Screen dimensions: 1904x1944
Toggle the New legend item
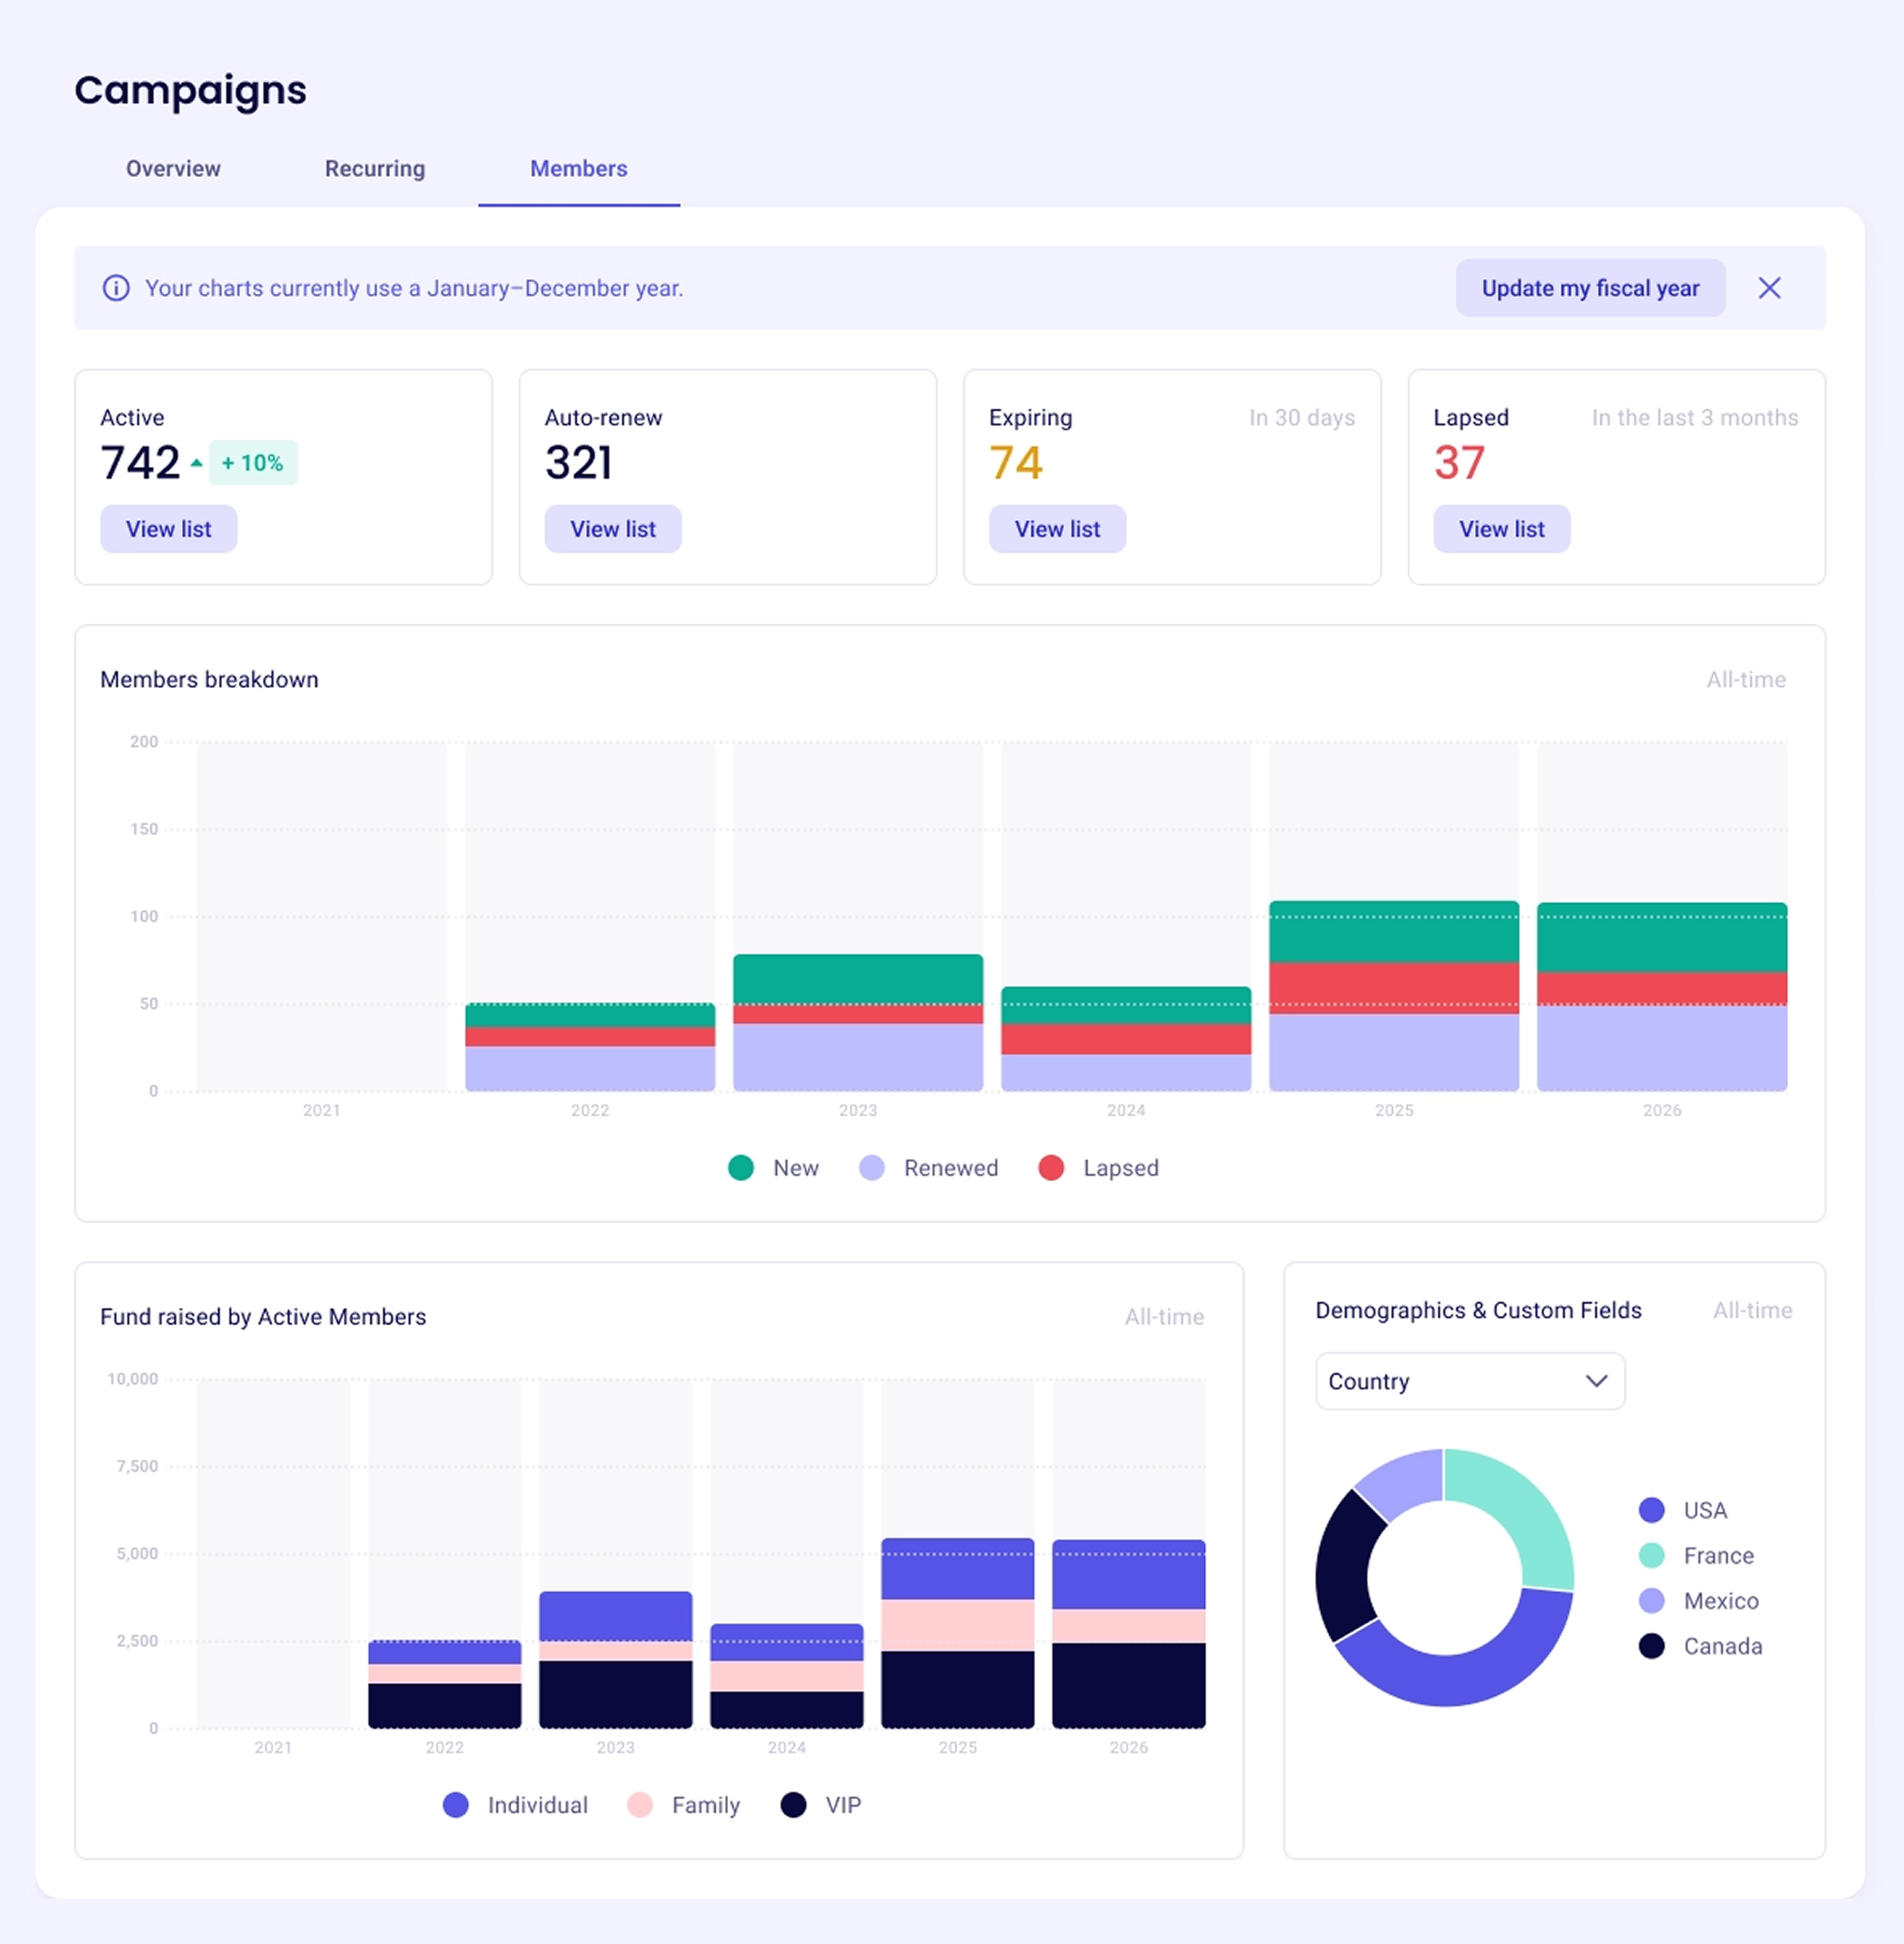774,1168
